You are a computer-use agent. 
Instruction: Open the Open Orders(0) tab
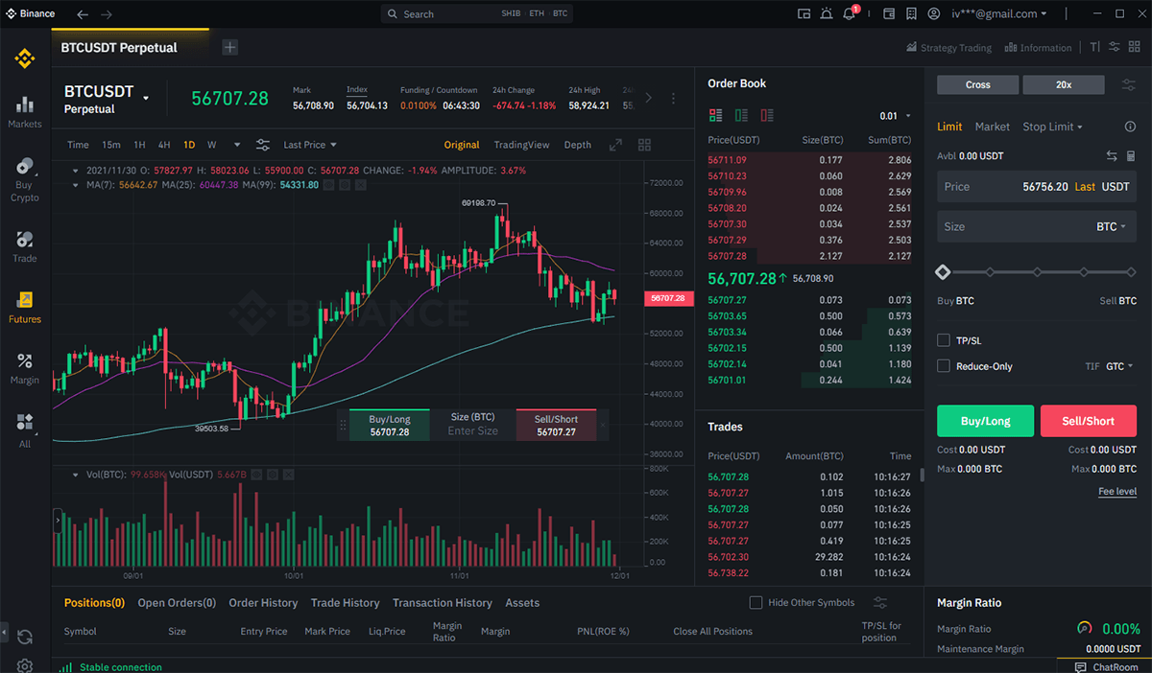177,603
